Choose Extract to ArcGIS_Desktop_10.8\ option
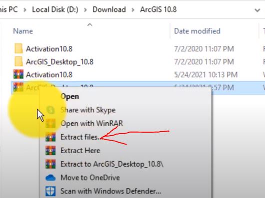 coord(112,164)
